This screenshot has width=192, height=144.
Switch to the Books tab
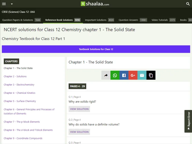point(185,20)
